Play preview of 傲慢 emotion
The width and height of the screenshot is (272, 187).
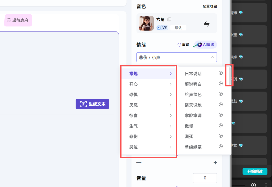click(221, 125)
